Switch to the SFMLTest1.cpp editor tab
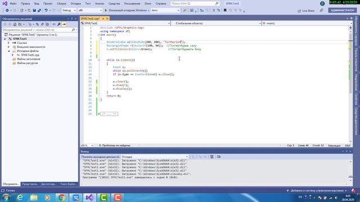Screen dimensions: 360x202 [91, 19]
